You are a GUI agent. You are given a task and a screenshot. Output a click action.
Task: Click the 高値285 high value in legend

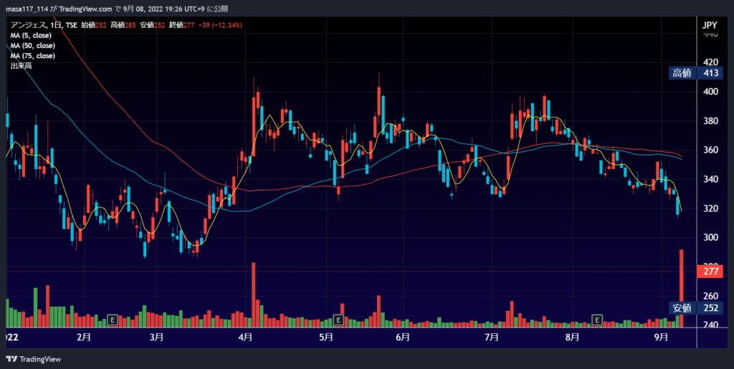123,25
